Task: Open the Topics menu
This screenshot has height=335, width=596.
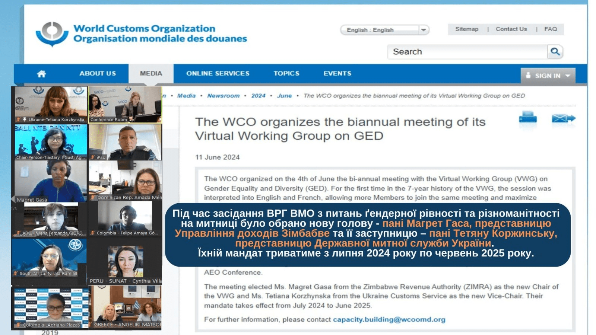Action: 286,73
